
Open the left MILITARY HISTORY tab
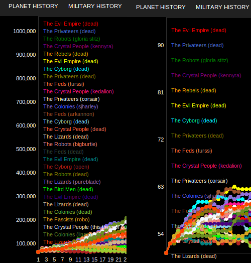point(95,6)
